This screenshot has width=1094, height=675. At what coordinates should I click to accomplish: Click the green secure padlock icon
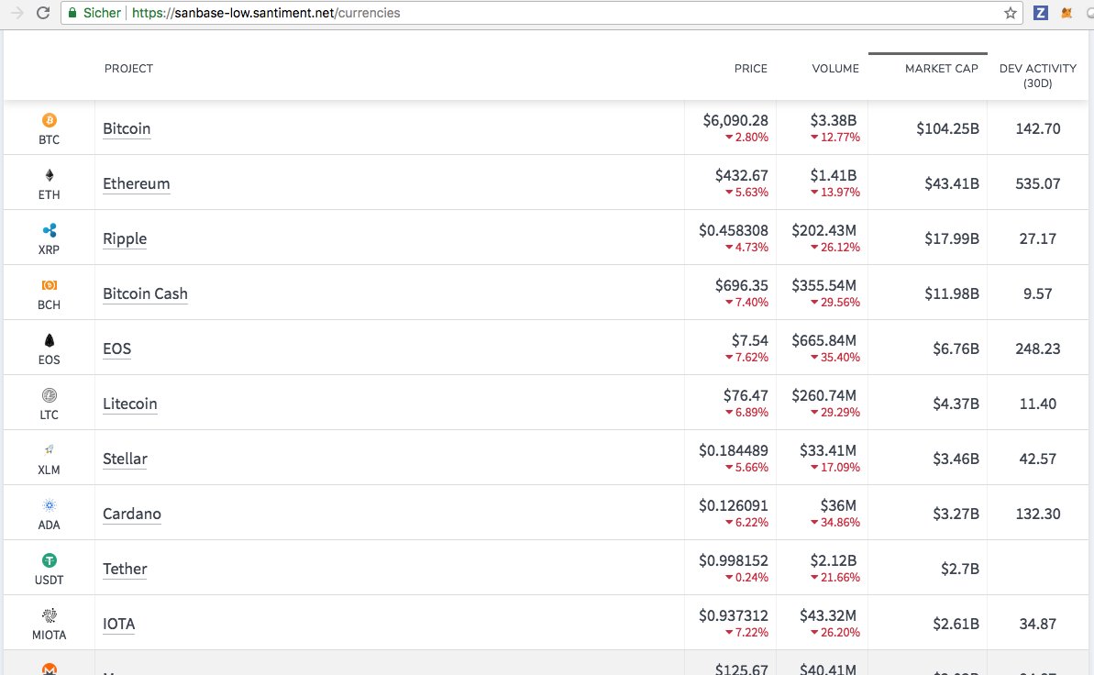[72, 13]
